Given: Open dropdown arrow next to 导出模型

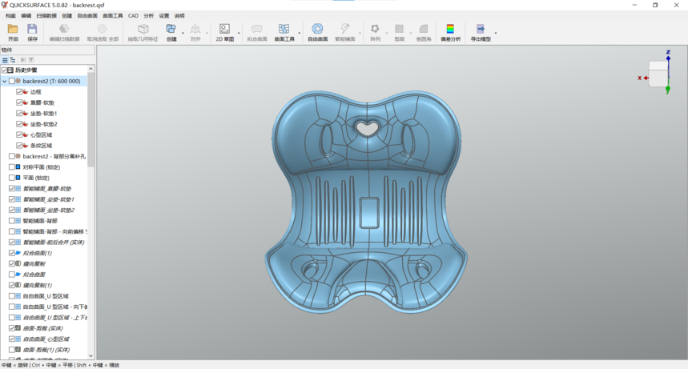Looking at the screenshot, I should click(x=496, y=33).
